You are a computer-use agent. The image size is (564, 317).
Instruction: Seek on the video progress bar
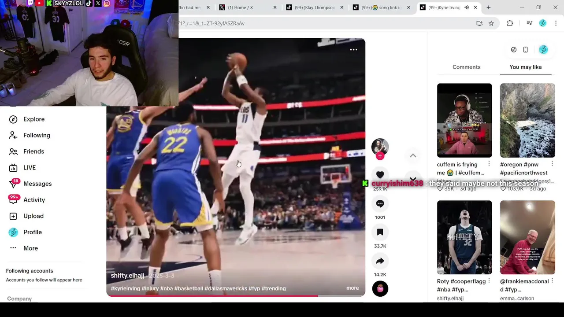point(236,296)
